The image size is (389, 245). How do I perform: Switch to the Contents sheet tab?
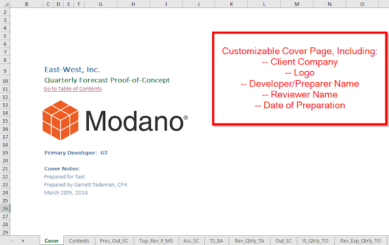[79, 241]
